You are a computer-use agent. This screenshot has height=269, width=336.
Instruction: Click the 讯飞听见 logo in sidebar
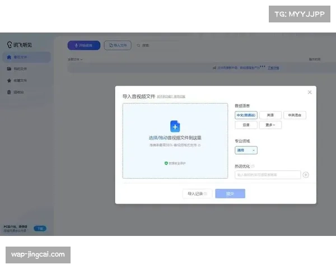click(19, 45)
